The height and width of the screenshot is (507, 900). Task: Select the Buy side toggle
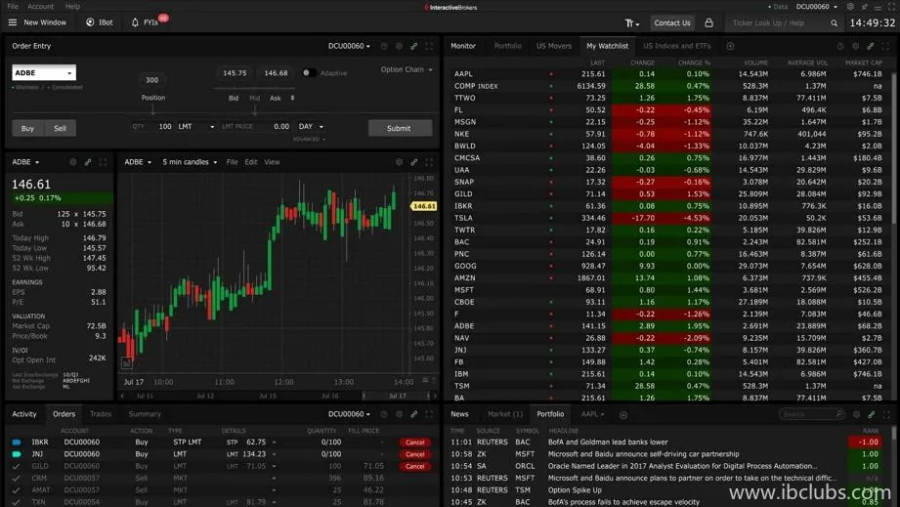[27, 128]
